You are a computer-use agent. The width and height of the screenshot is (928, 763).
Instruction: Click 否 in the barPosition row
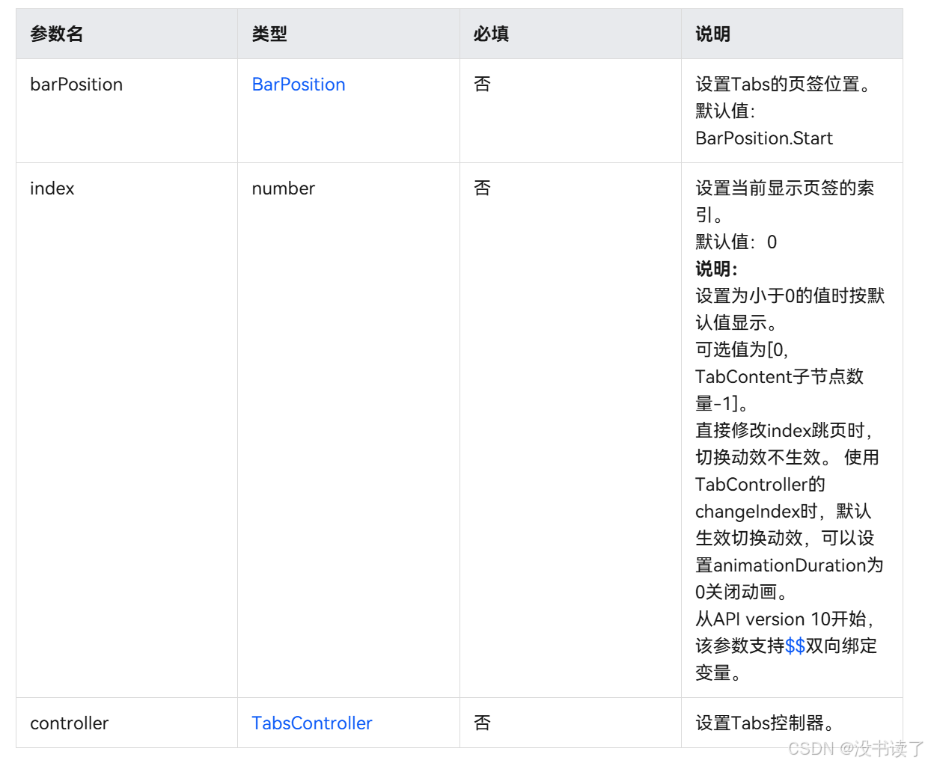pyautogui.click(x=483, y=85)
